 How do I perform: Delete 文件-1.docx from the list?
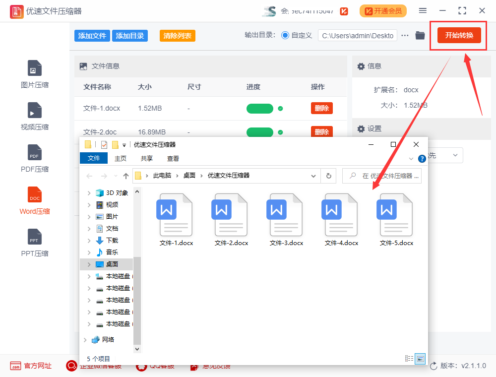322,108
